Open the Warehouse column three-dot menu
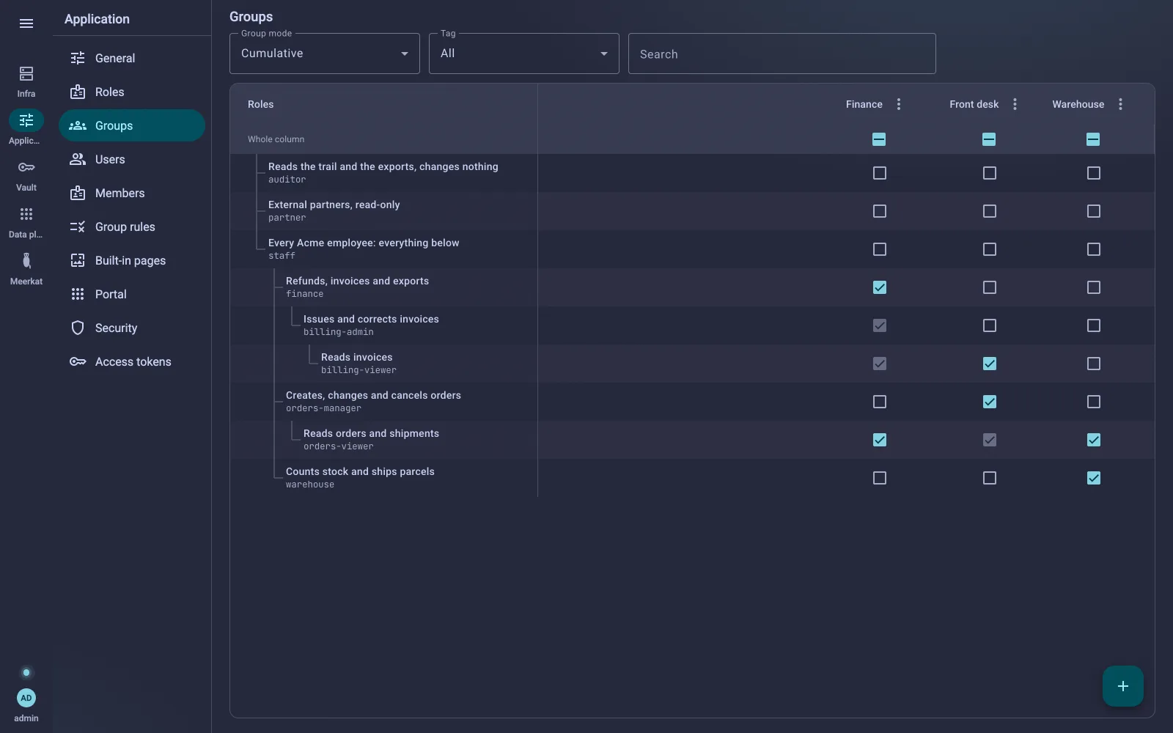This screenshot has width=1173, height=733. 1120,104
